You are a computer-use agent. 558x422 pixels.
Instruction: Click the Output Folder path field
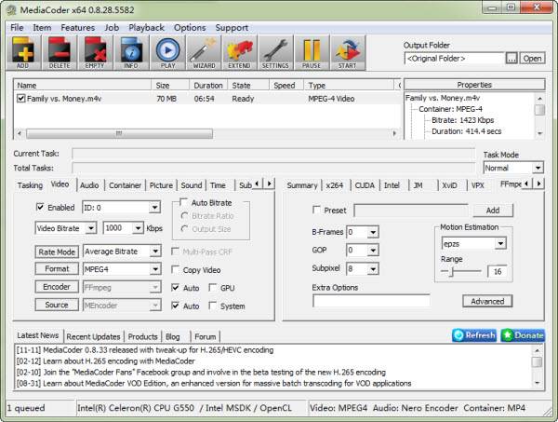click(455, 59)
